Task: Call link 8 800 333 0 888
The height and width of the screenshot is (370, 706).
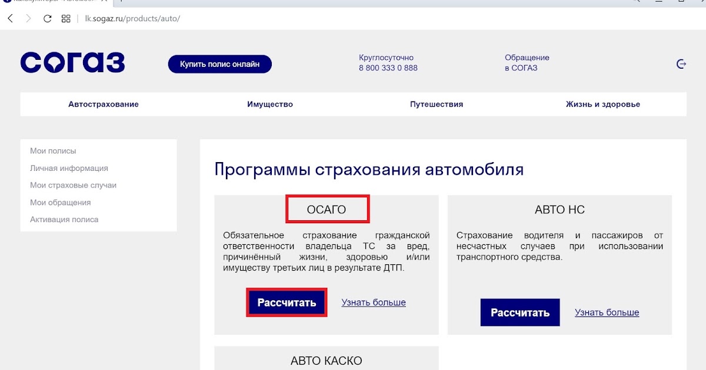Action: [388, 68]
